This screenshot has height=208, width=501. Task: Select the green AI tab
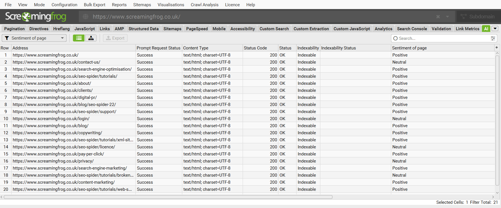point(486,29)
